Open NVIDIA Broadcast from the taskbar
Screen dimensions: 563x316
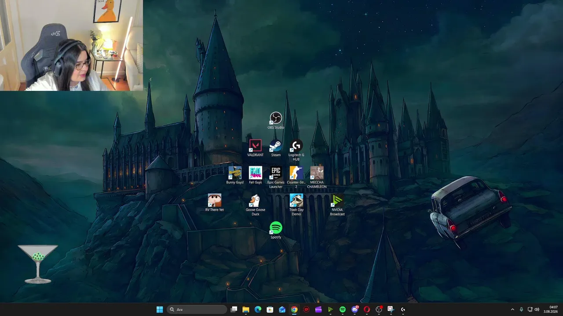(x=330, y=309)
